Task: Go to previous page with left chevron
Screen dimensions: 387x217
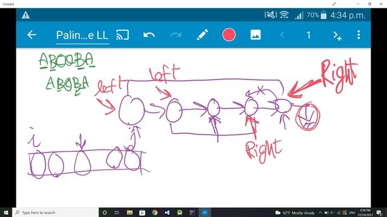Action: (282, 35)
